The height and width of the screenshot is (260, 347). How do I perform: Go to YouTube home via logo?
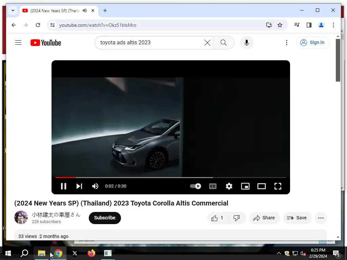click(46, 43)
